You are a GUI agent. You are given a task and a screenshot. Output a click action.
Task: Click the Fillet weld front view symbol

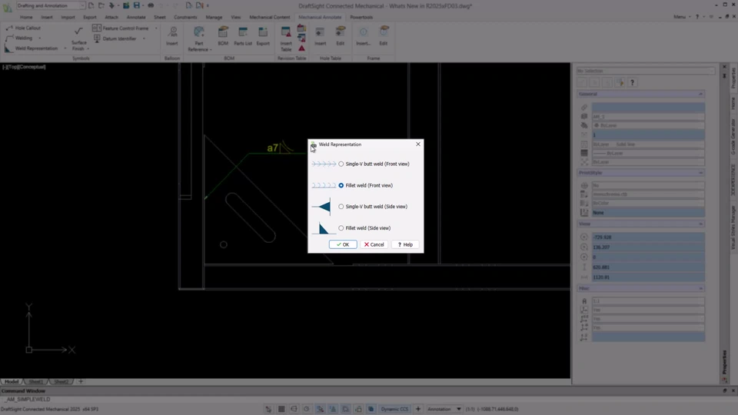324,185
